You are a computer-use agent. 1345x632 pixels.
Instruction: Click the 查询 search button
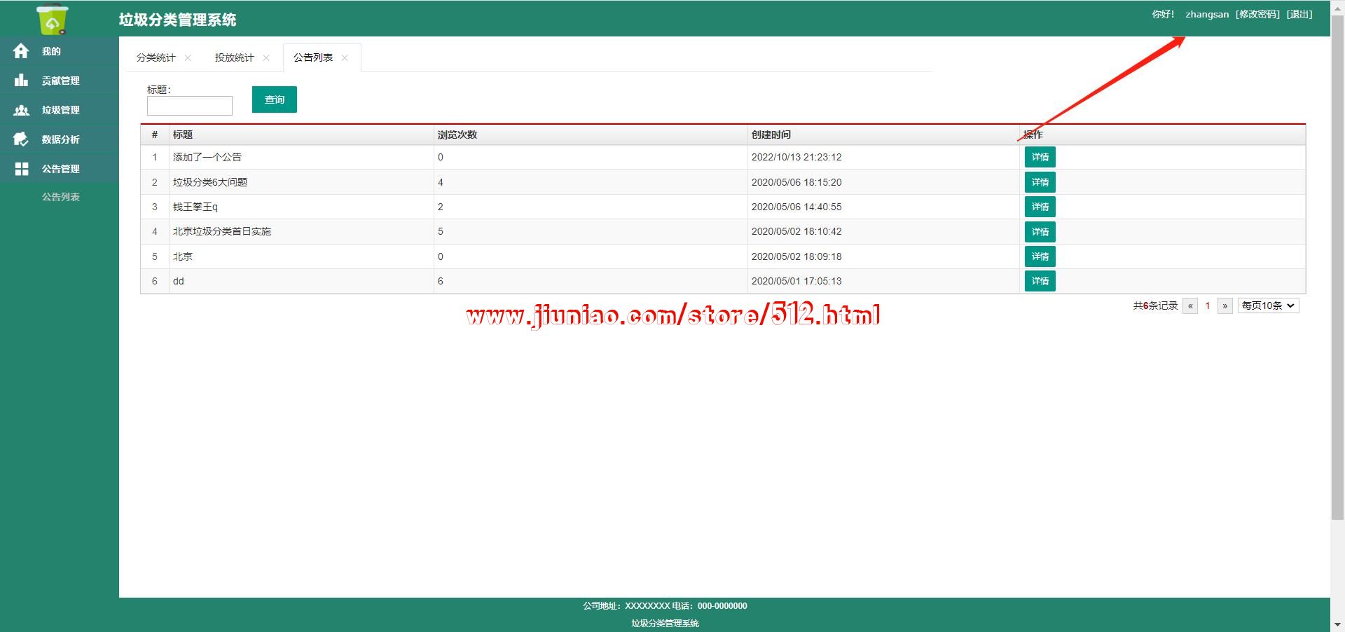(x=275, y=99)
